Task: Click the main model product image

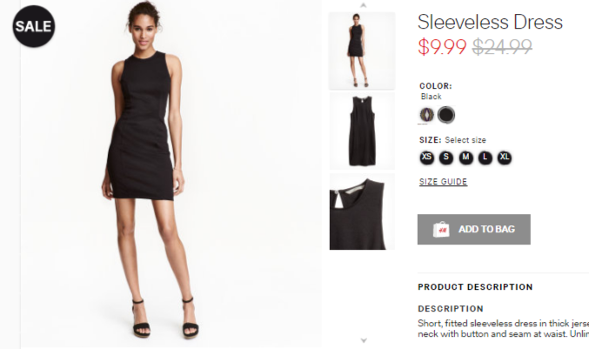Action: 171,173
